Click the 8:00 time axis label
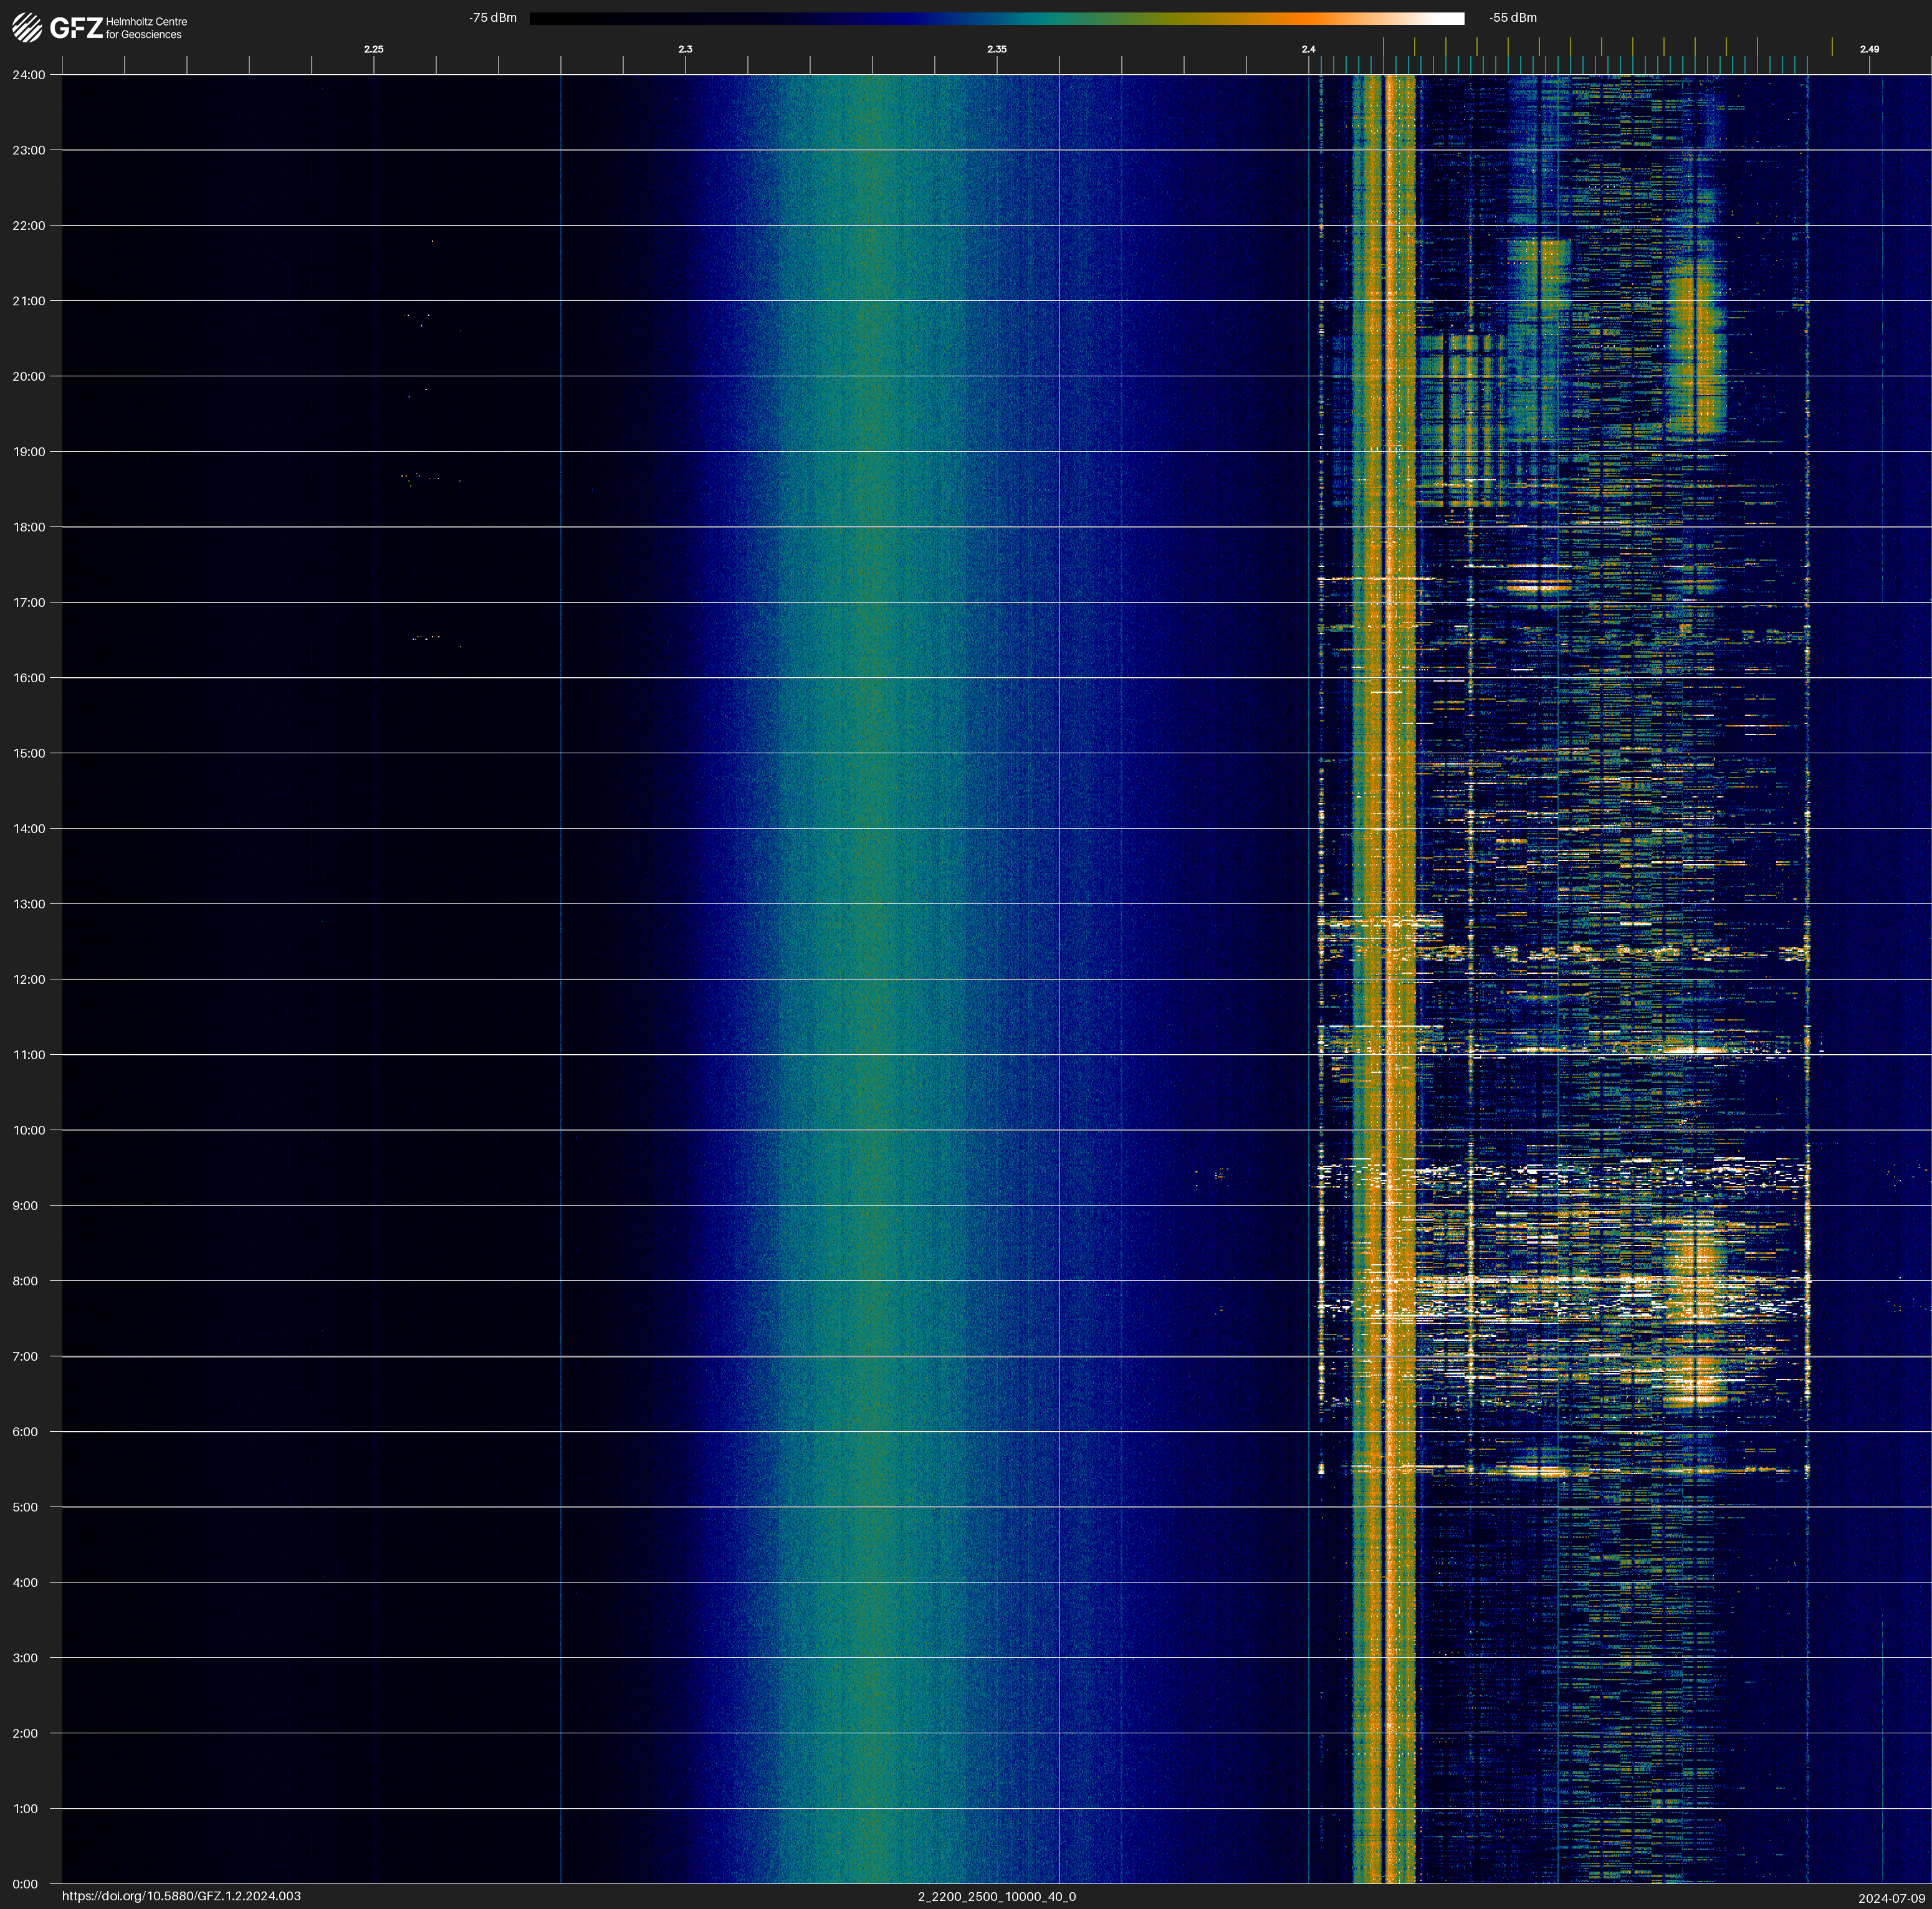 25,1280
